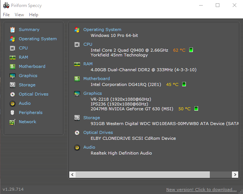
Task: Click the horizontal scrollbar right arrow
Action: tap(235, 174)
